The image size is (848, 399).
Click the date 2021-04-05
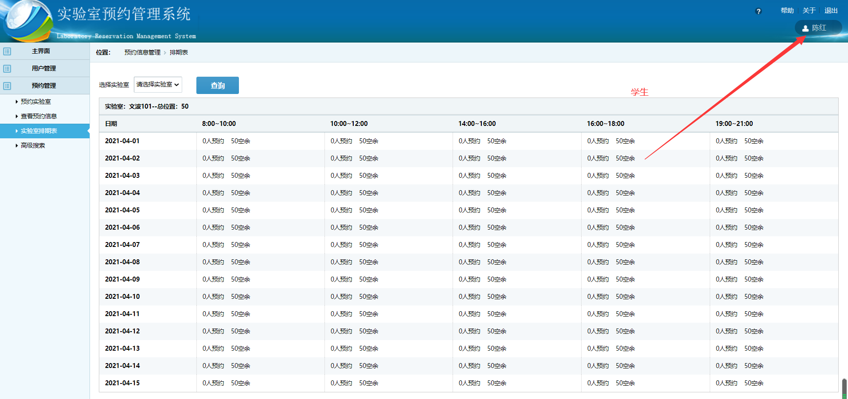(122, 210)
